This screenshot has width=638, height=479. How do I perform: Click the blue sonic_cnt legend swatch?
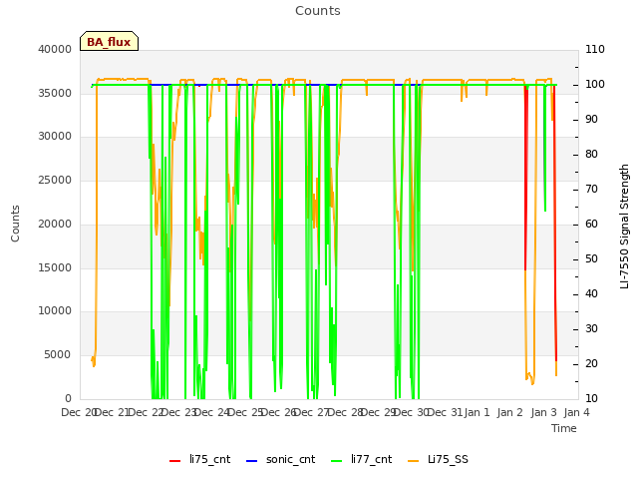click(252, 461)
